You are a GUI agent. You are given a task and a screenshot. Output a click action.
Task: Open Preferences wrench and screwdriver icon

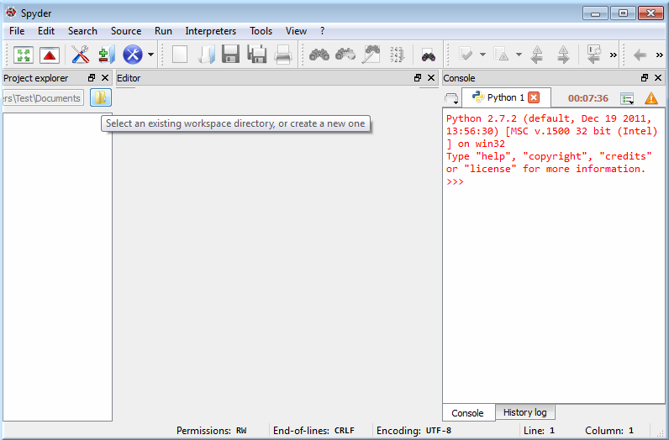click(x=80, y=55)
